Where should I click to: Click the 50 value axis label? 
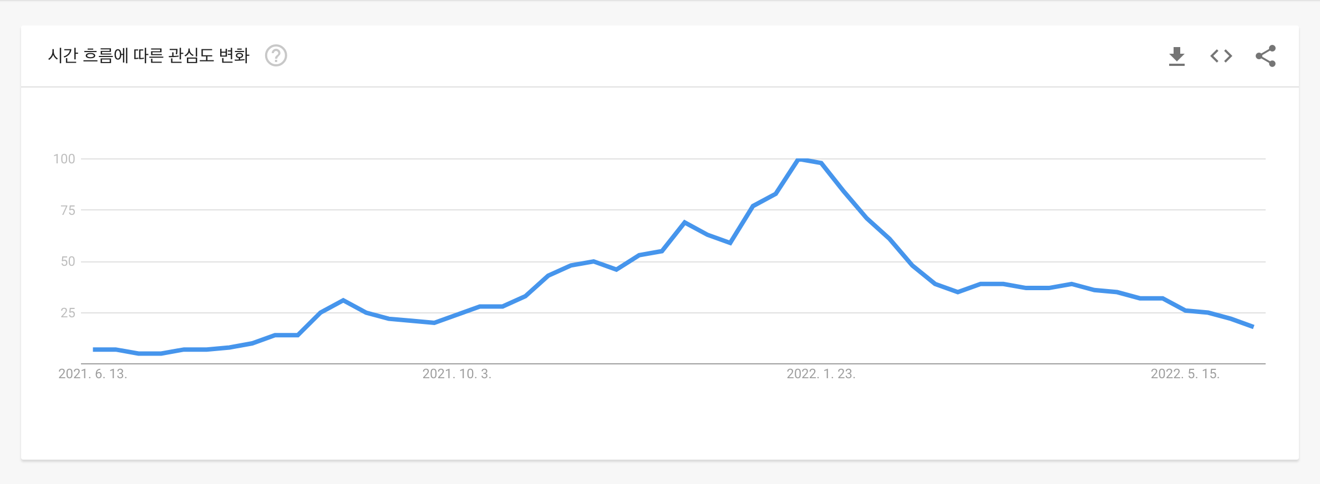[x=68, y=261]
